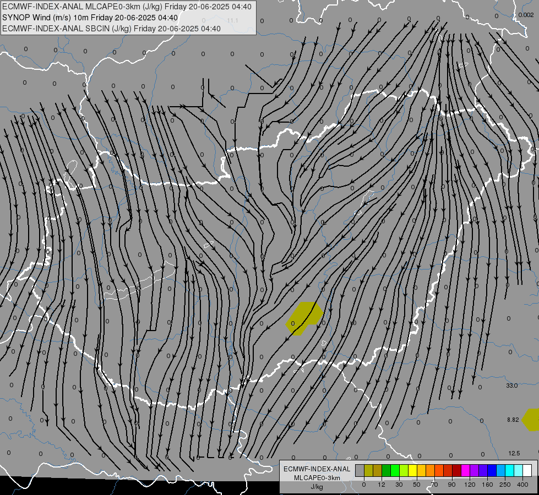The height and width of the screenshot is (495, 539).
Task: Pick the dark green legend swatch
Action: click(x=386, y=470)
